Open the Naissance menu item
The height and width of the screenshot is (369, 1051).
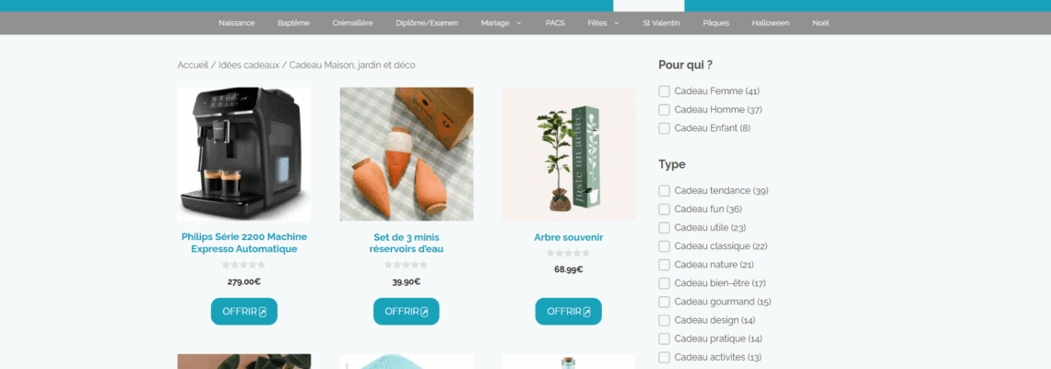[237, 23]
